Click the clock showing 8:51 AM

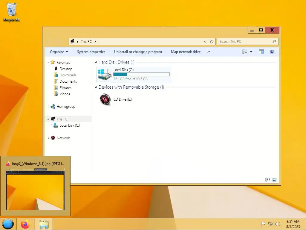[293, 221]
